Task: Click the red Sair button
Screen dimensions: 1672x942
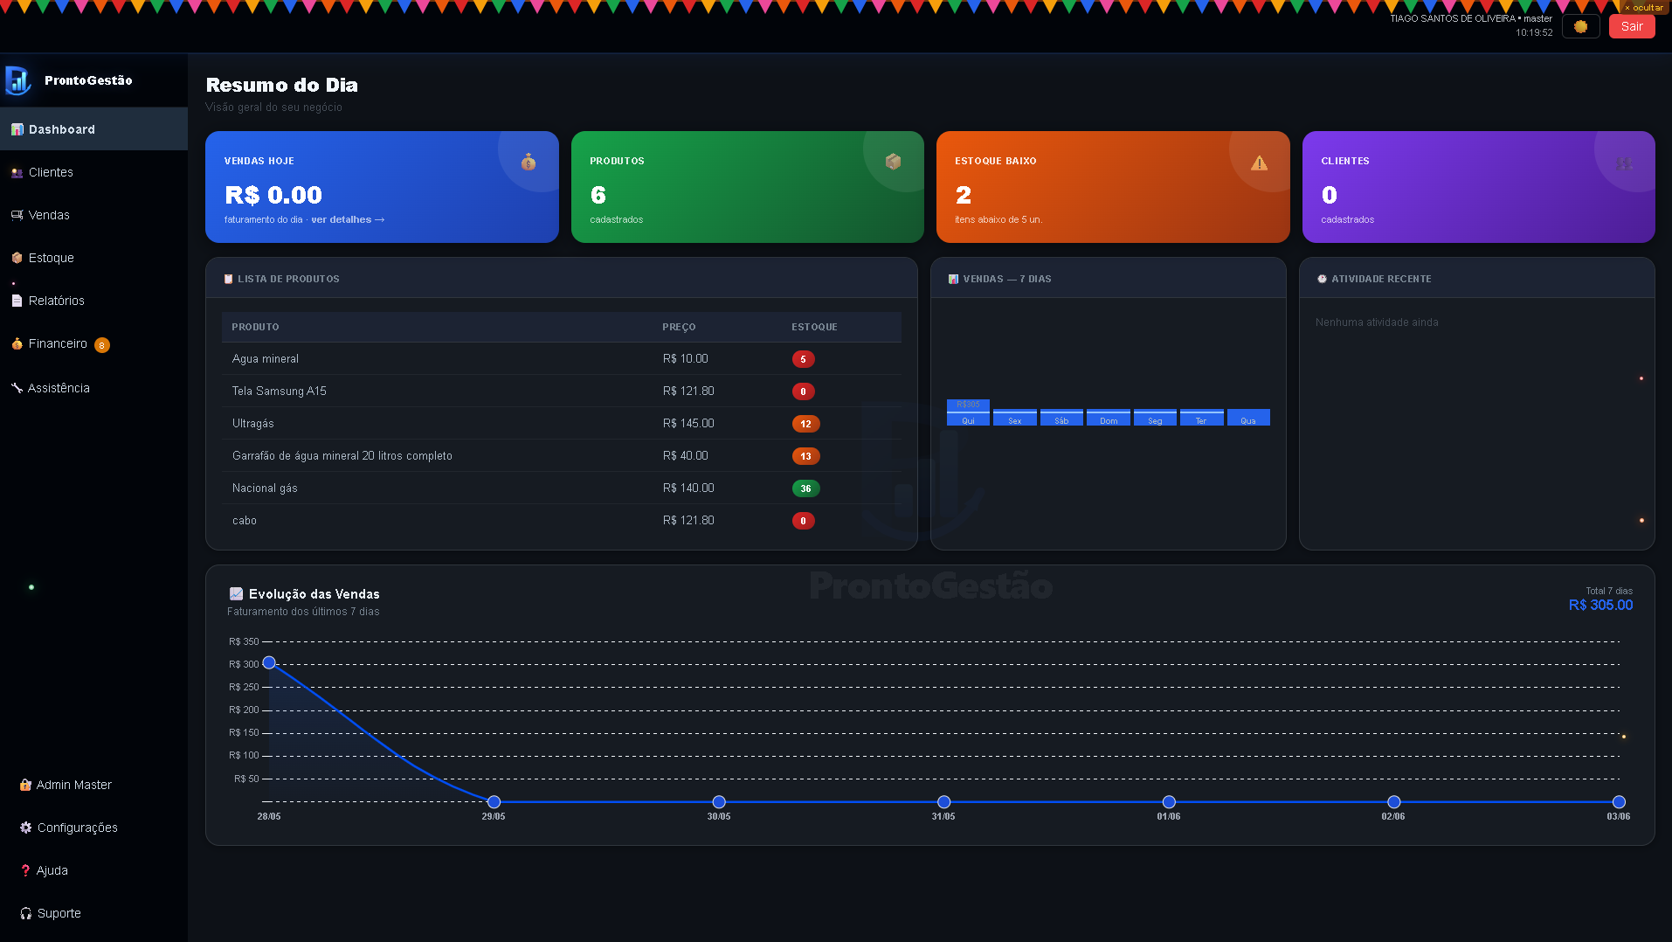Action: click(x=1632, y=26)
